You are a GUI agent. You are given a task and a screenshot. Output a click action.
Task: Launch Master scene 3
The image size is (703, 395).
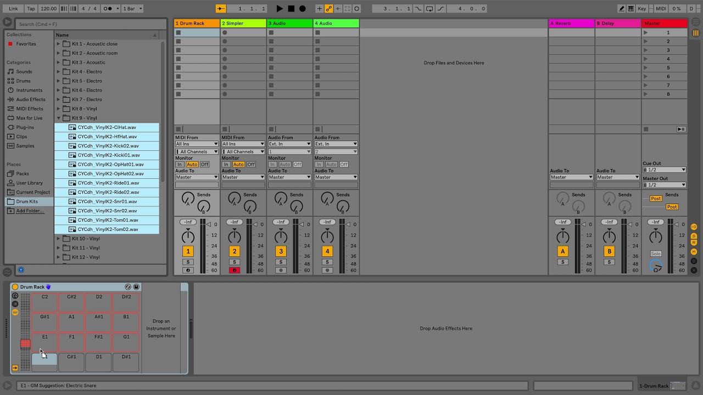pyautogui.click(x=645, y=50)
